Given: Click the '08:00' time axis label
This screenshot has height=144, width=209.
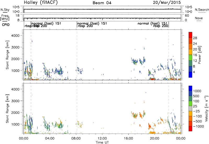Looking at the screenshot, I should [x=76, y=139].
